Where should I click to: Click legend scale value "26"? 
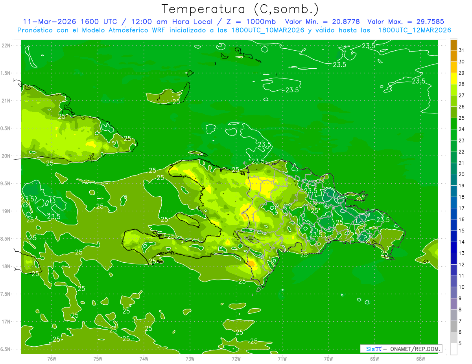[x=462, y=107]
